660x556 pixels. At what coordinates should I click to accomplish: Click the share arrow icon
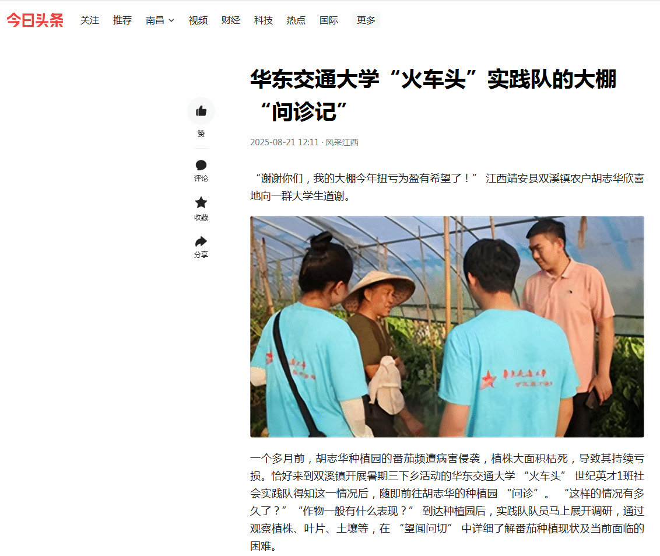[201, 242]
